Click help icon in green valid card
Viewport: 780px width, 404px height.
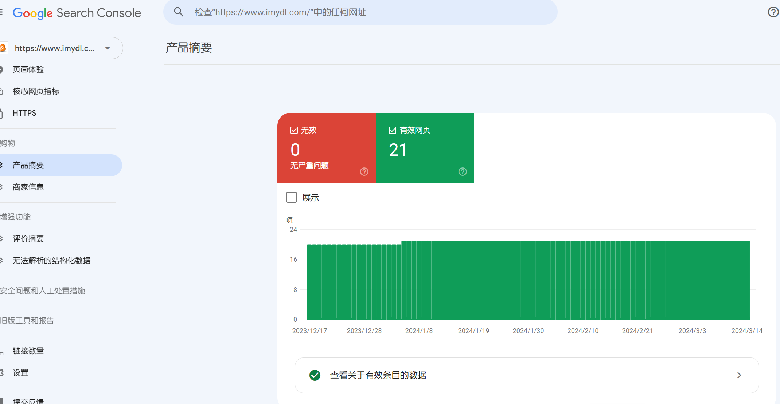tap(463, 172)
